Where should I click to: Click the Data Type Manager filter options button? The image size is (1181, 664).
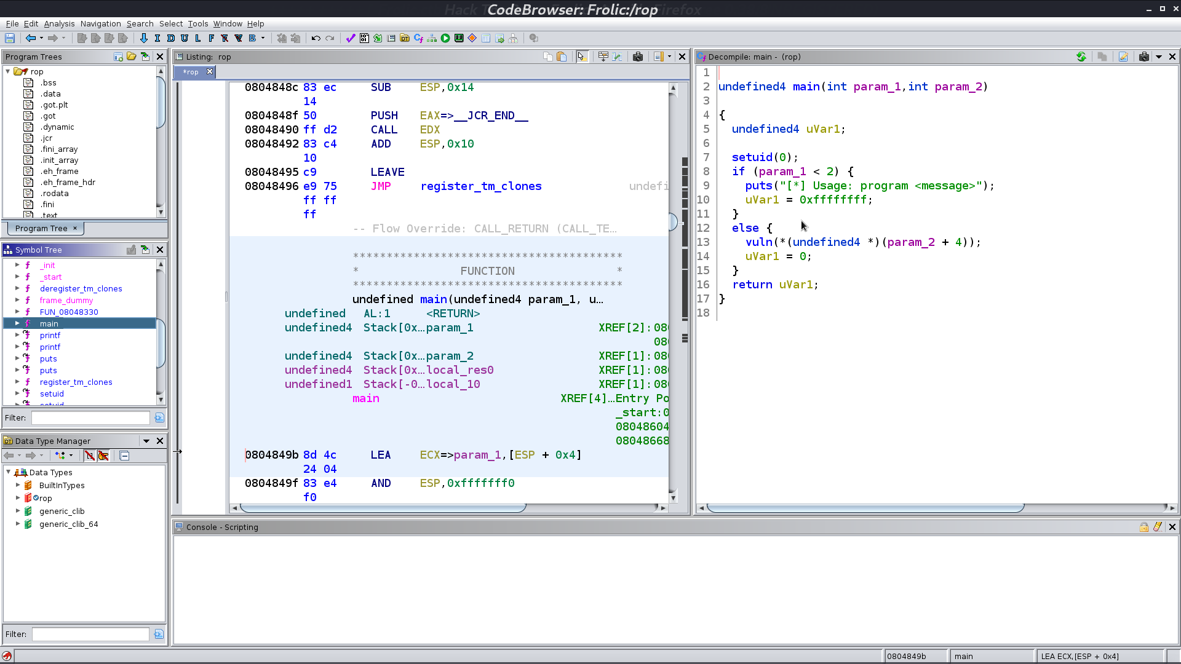coord(159,634)
